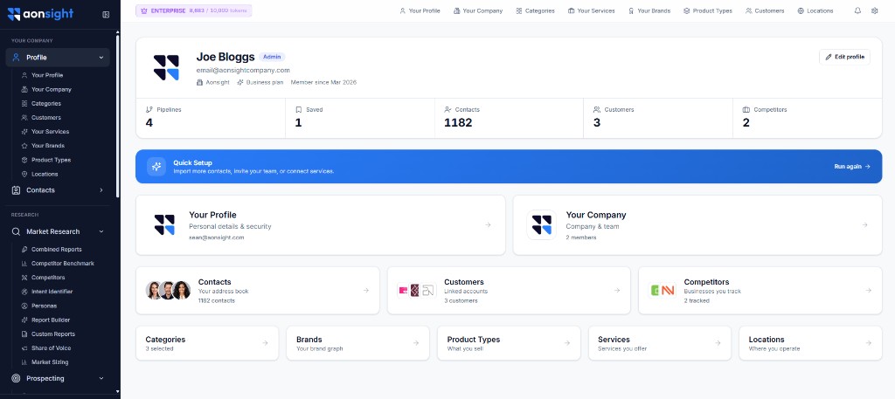Click the Quick Setup sparkle icon
895x399 pixels.
click(x=156, y=167)
